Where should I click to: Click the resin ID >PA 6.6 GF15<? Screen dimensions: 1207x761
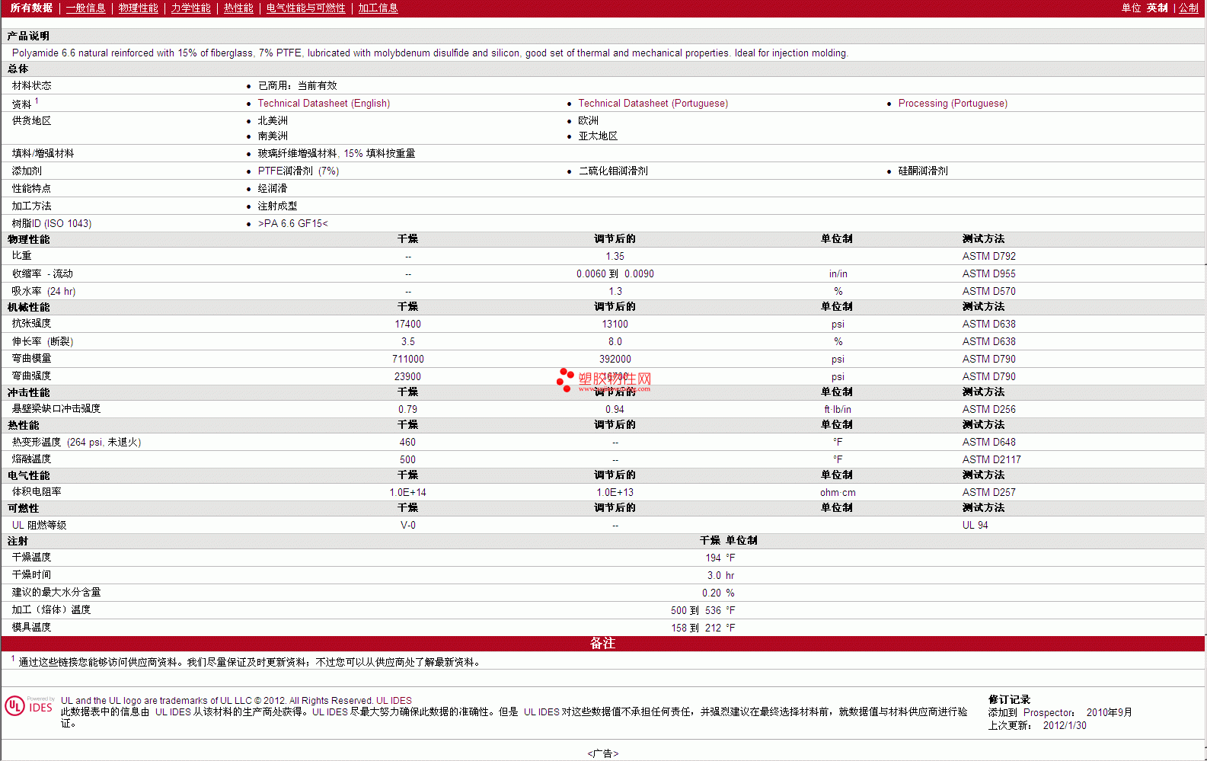tap(292, 223)
